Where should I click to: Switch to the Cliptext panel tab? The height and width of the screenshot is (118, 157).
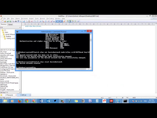coord(10,25)
